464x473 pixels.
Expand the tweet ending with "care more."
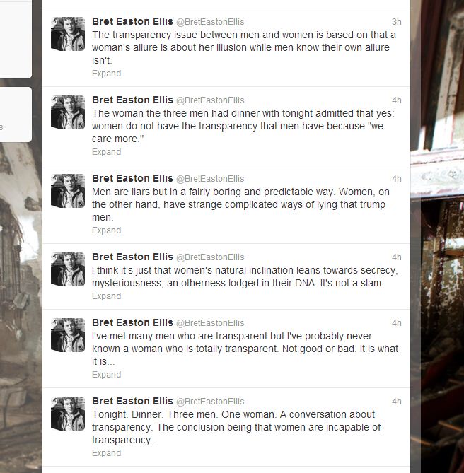[107, 152]
